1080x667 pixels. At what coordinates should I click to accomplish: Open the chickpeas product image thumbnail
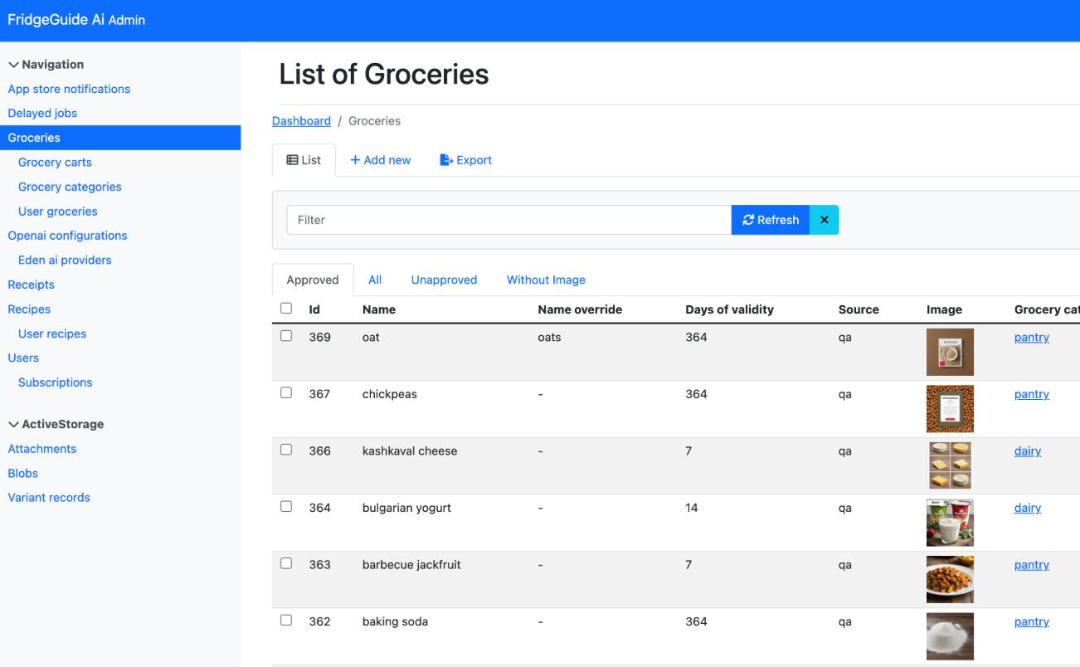point(950,409)
